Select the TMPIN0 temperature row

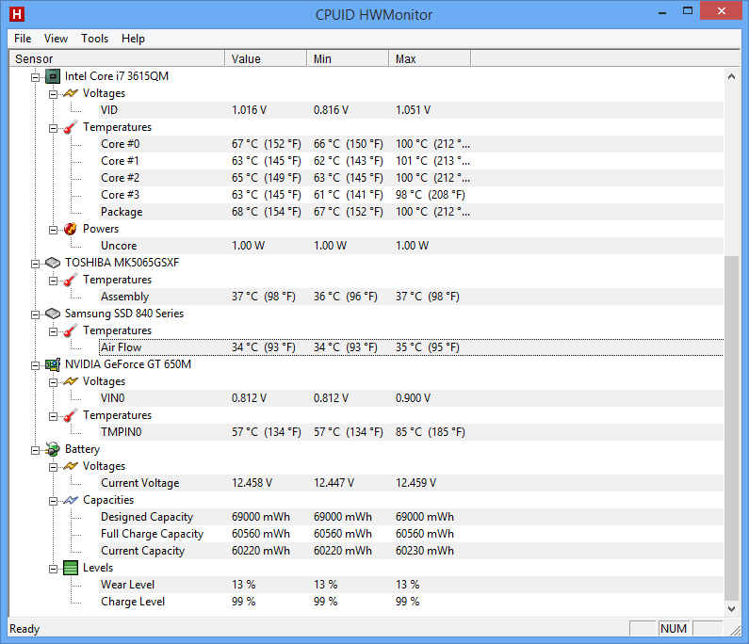coord(411,432)
